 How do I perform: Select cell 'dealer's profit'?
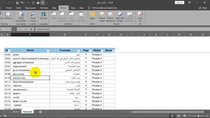tap(30, 101)
